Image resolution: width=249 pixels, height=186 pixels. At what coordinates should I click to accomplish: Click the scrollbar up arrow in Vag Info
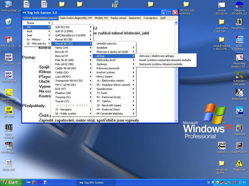pos(176,23)
